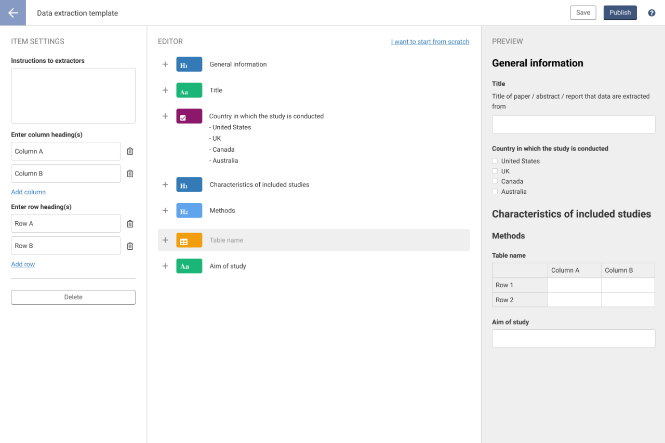The height and width of the screenshot is (443, 665).
Task: Click the plus beside Characteristics of included studies
Action: pos(165,185)
